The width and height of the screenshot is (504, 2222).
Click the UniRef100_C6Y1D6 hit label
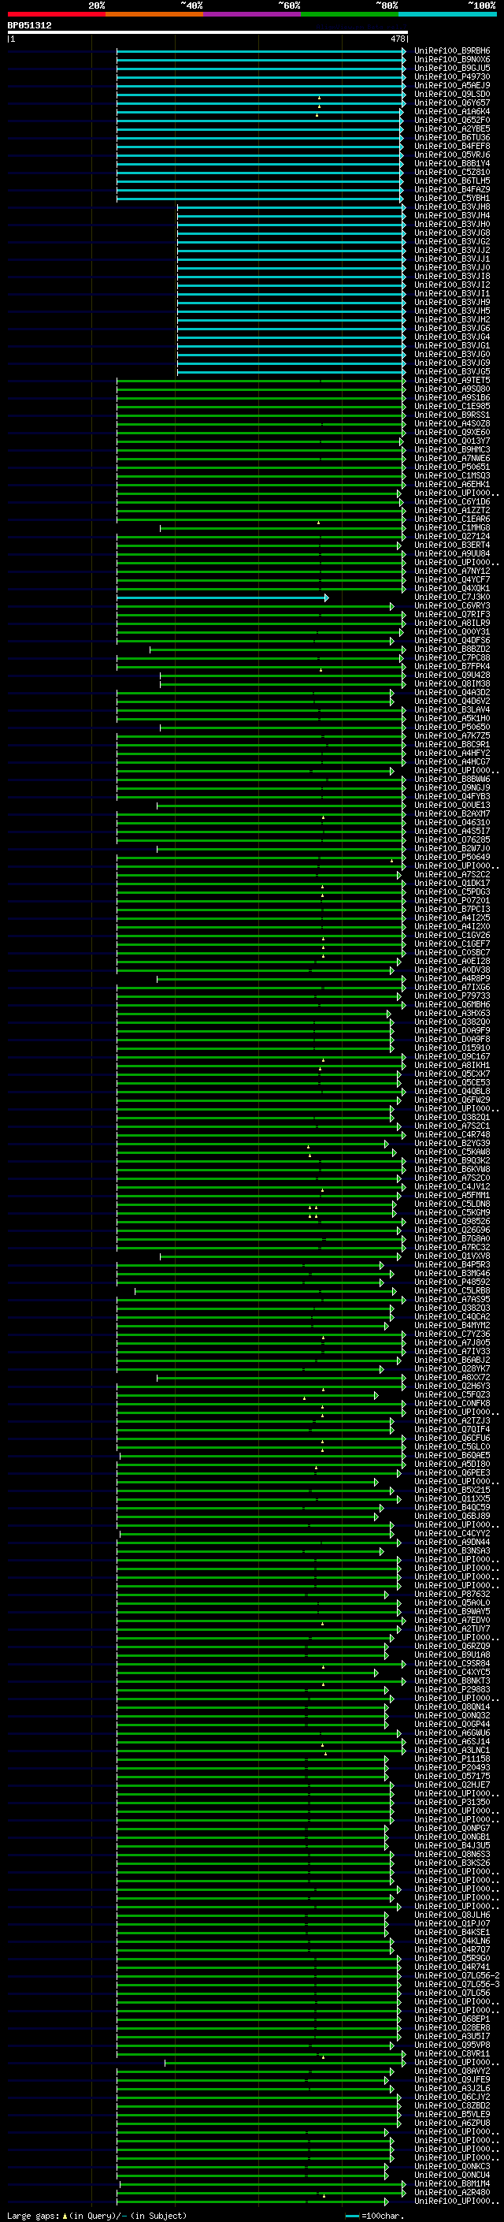[452, 501]
